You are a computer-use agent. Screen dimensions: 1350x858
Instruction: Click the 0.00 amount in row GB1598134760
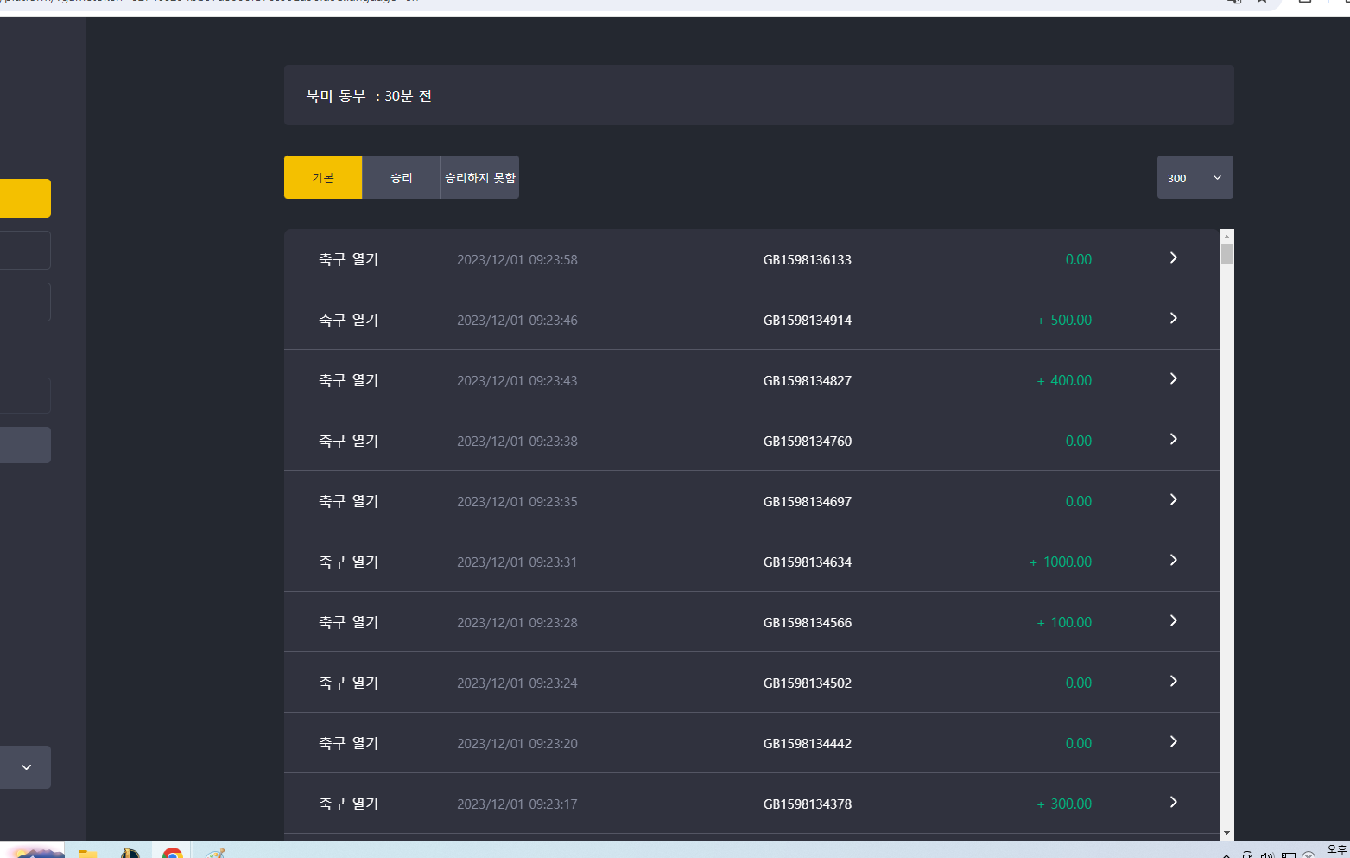click(1079, 441)
